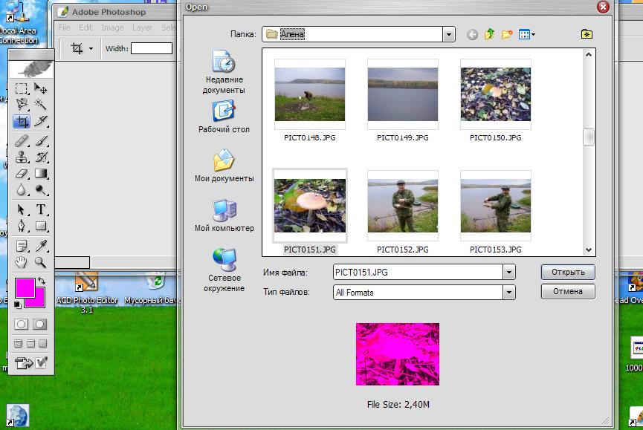Select the Eraser tool
This screenshot has width=643, height=430.
pyautogui.click(x=22, y=174)
